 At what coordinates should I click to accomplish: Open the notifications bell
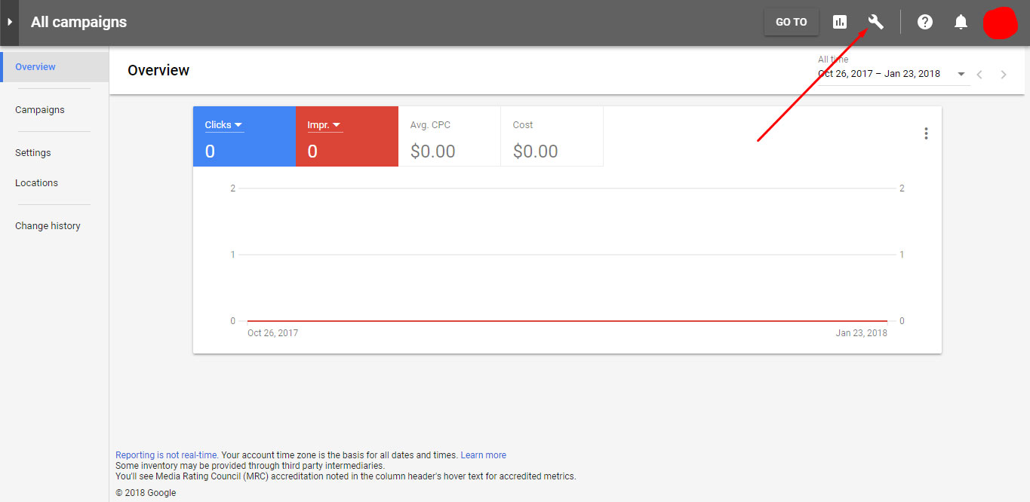pos(961,22)
